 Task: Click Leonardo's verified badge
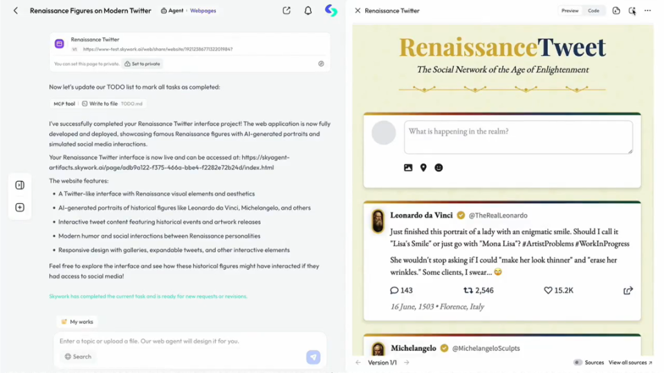click(x=461, y=216)
